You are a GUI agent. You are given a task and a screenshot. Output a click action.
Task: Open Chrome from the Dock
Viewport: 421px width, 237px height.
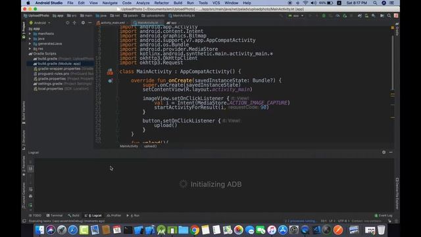point(195,230)
